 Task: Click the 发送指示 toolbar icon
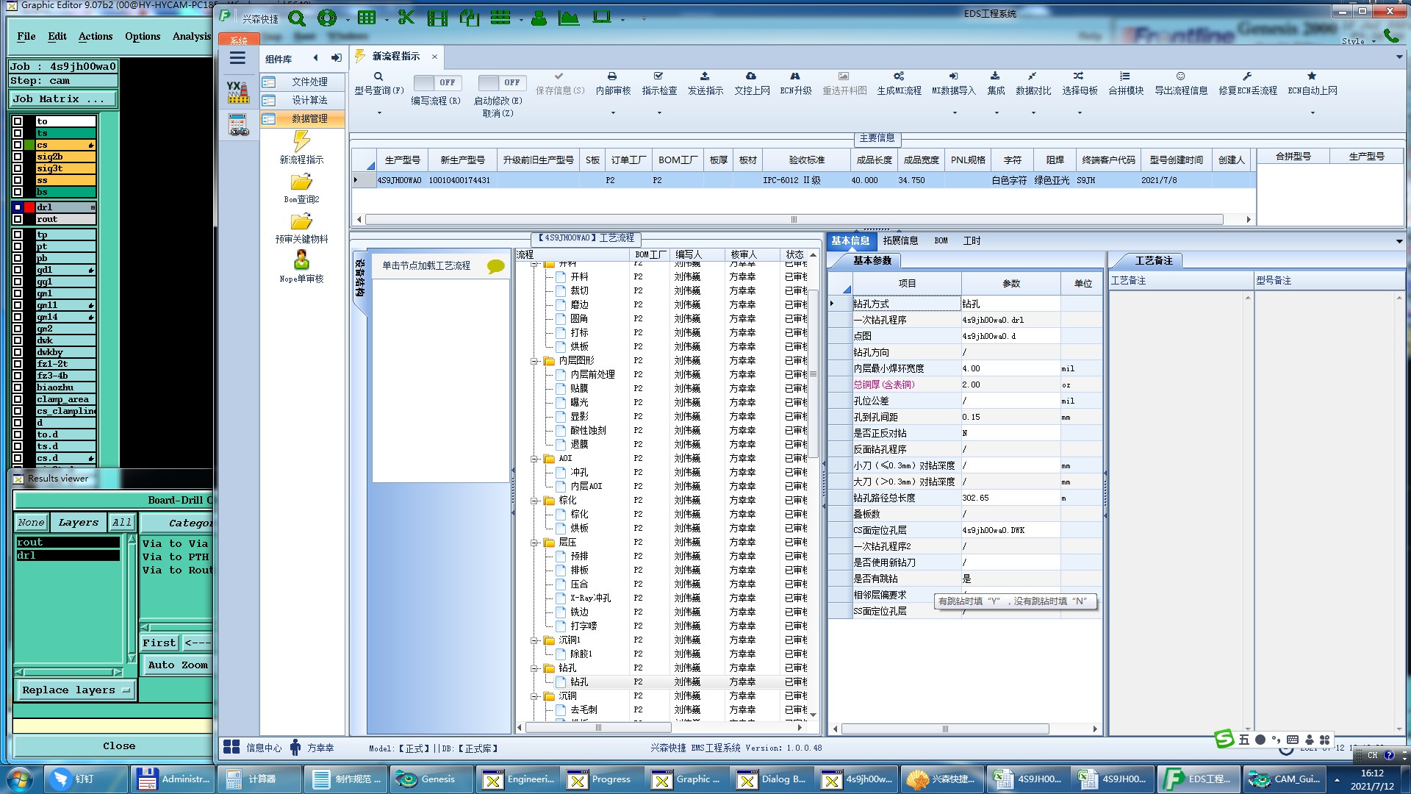tap(705, 76)
